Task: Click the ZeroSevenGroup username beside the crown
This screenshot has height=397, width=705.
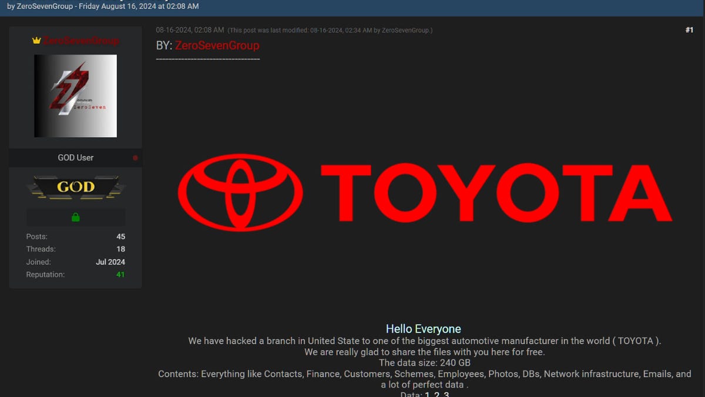Action: [80, 41]
